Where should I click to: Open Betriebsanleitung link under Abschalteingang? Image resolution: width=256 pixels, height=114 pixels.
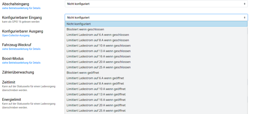21,8
